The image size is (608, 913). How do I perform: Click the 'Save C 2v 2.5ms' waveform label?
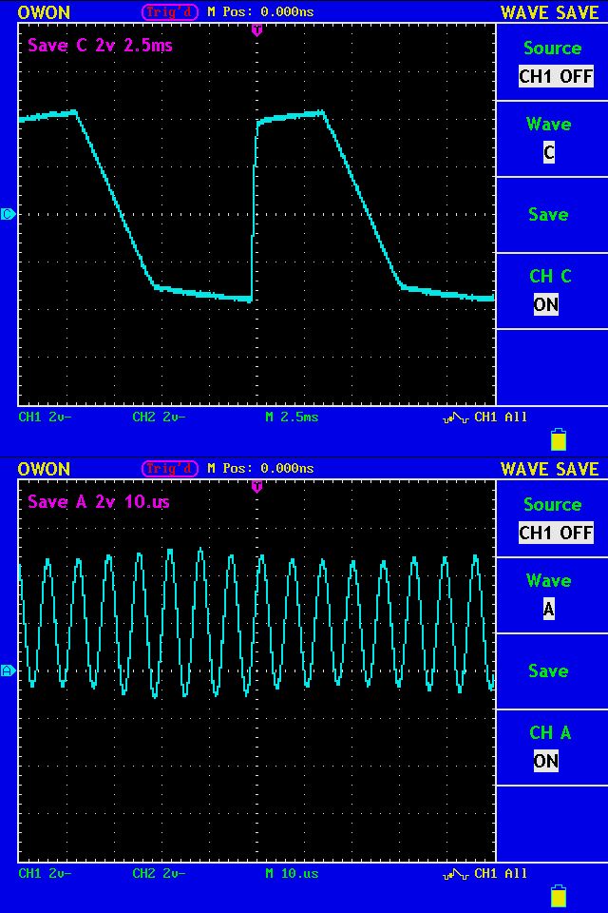pos(100,46)
